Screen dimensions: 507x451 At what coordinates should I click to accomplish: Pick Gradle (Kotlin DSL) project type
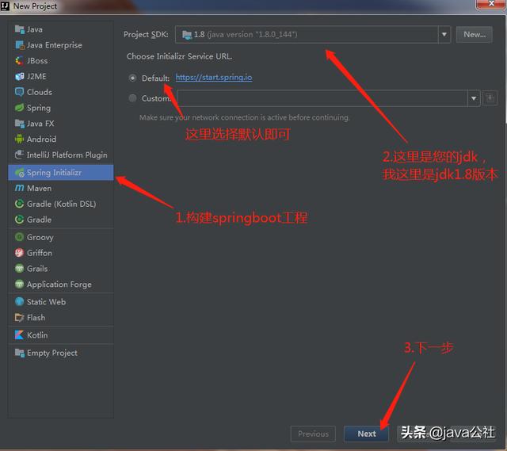click(60, 204)
